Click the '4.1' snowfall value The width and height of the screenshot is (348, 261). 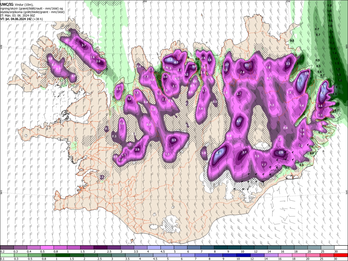pos(176,63)
